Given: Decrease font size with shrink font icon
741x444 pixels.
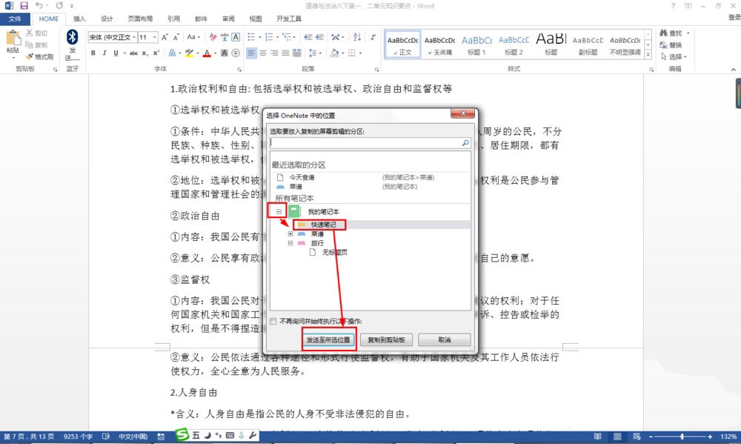Looking at the screenshot, I should (176, 37).
